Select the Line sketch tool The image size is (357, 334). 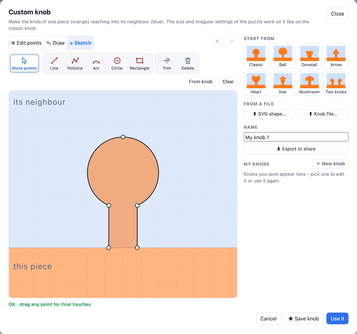54,64
